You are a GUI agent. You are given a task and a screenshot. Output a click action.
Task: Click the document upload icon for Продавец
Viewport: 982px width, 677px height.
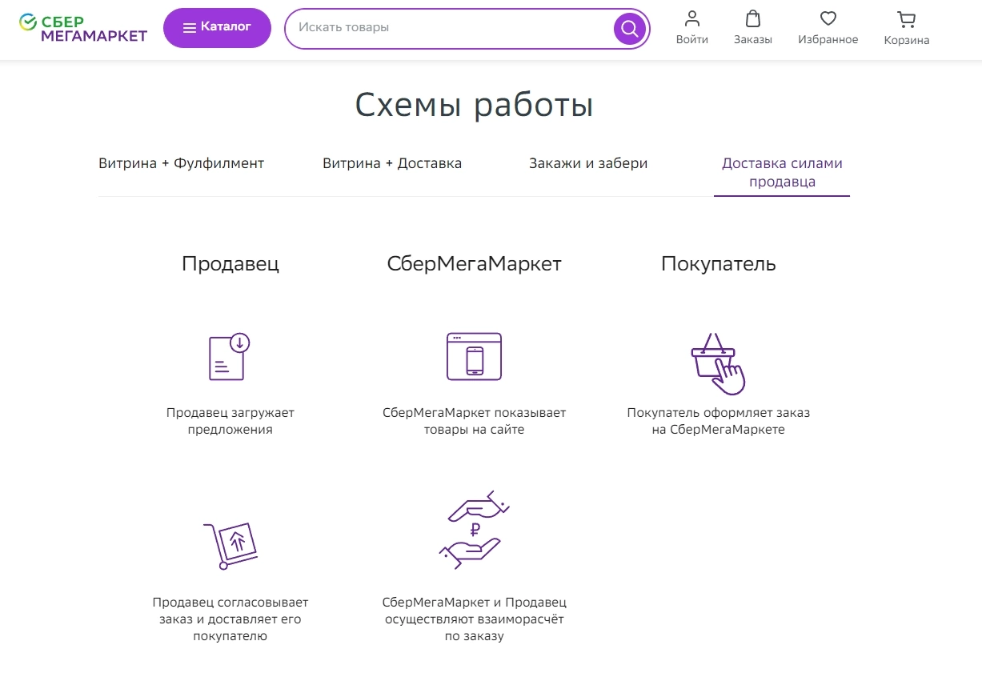pos(230,356)
